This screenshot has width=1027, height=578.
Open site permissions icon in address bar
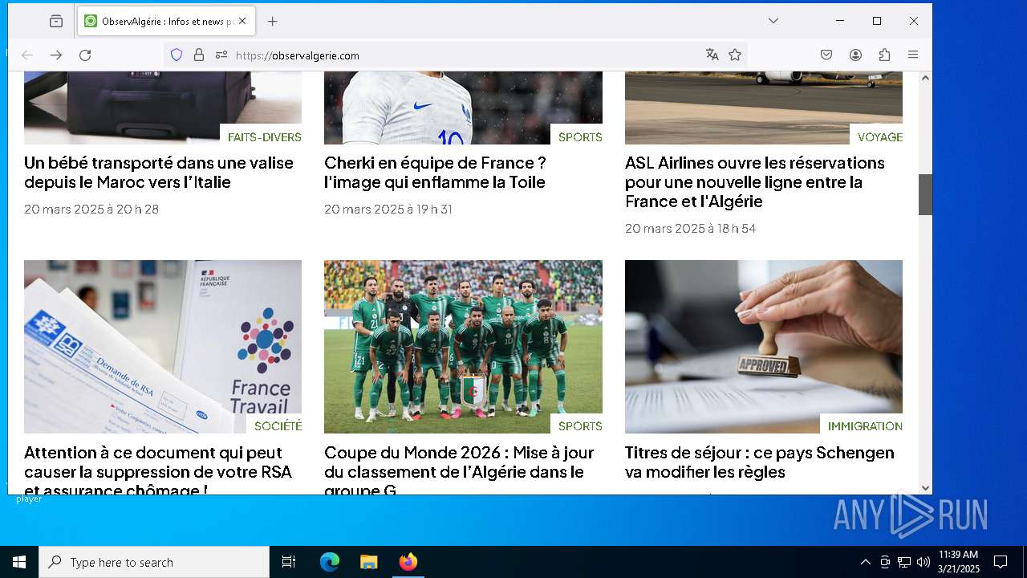[x=221, y=55]
